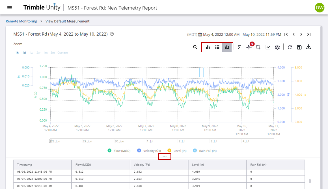
Task: Click level value 3.845 cell
Action: tap(217, 179)
